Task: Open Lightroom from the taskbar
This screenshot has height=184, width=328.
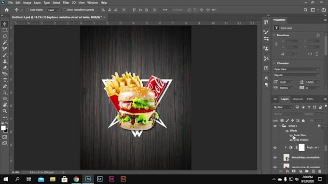Action: point(100,179)
